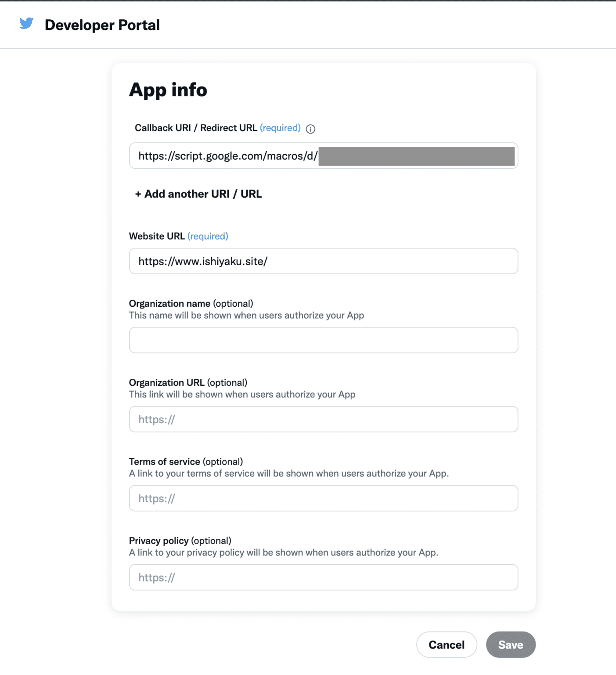Click the redacted Callback URL portion
Screen dimensions: 616x675
417,156
